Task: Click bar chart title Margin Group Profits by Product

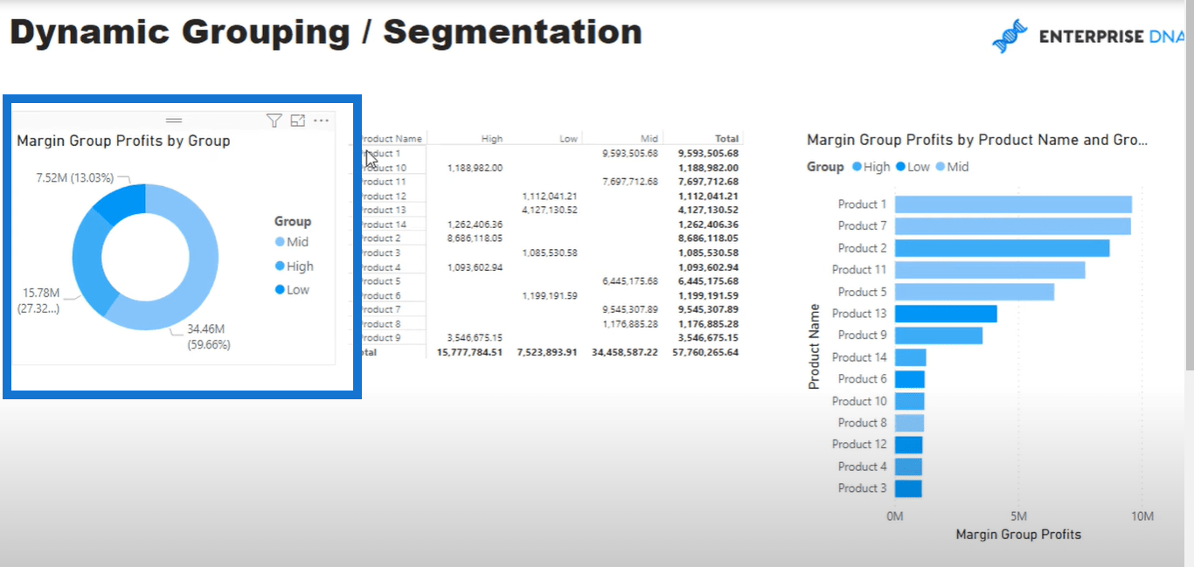Action: [977, 140]
